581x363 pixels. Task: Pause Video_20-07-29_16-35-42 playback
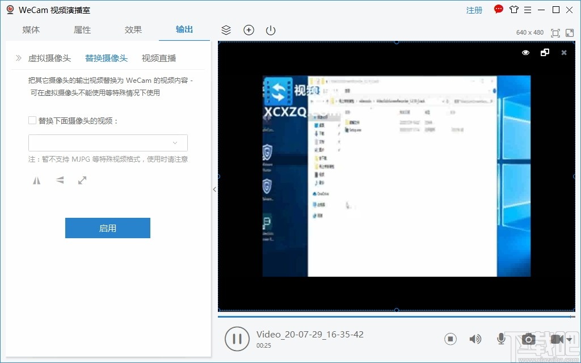[237, 339]
